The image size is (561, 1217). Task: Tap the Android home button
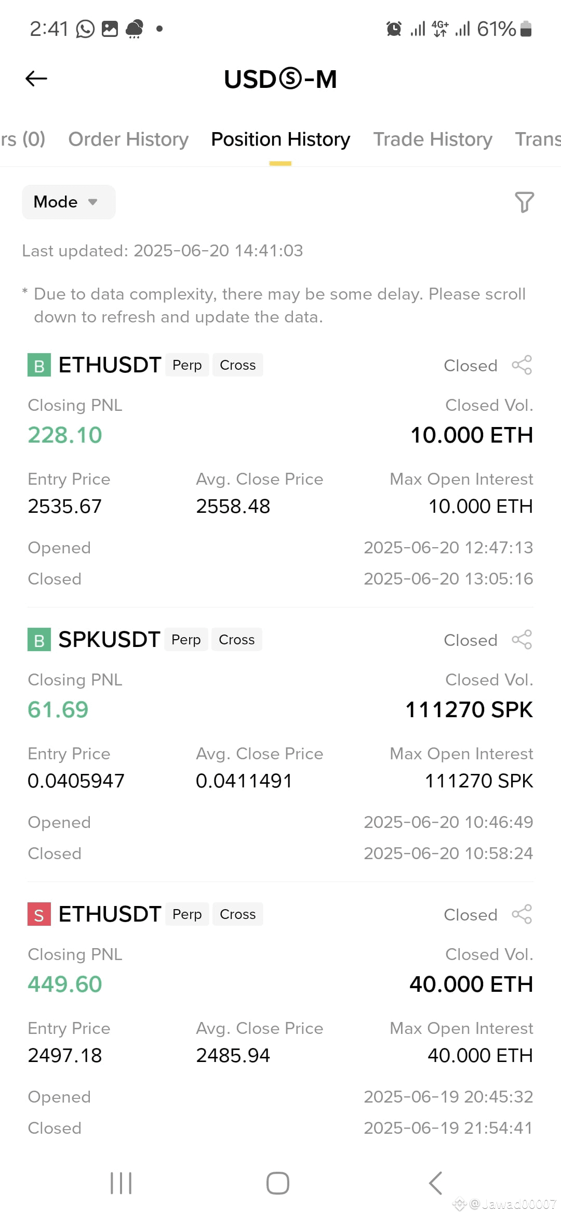tap(278, 1183)
